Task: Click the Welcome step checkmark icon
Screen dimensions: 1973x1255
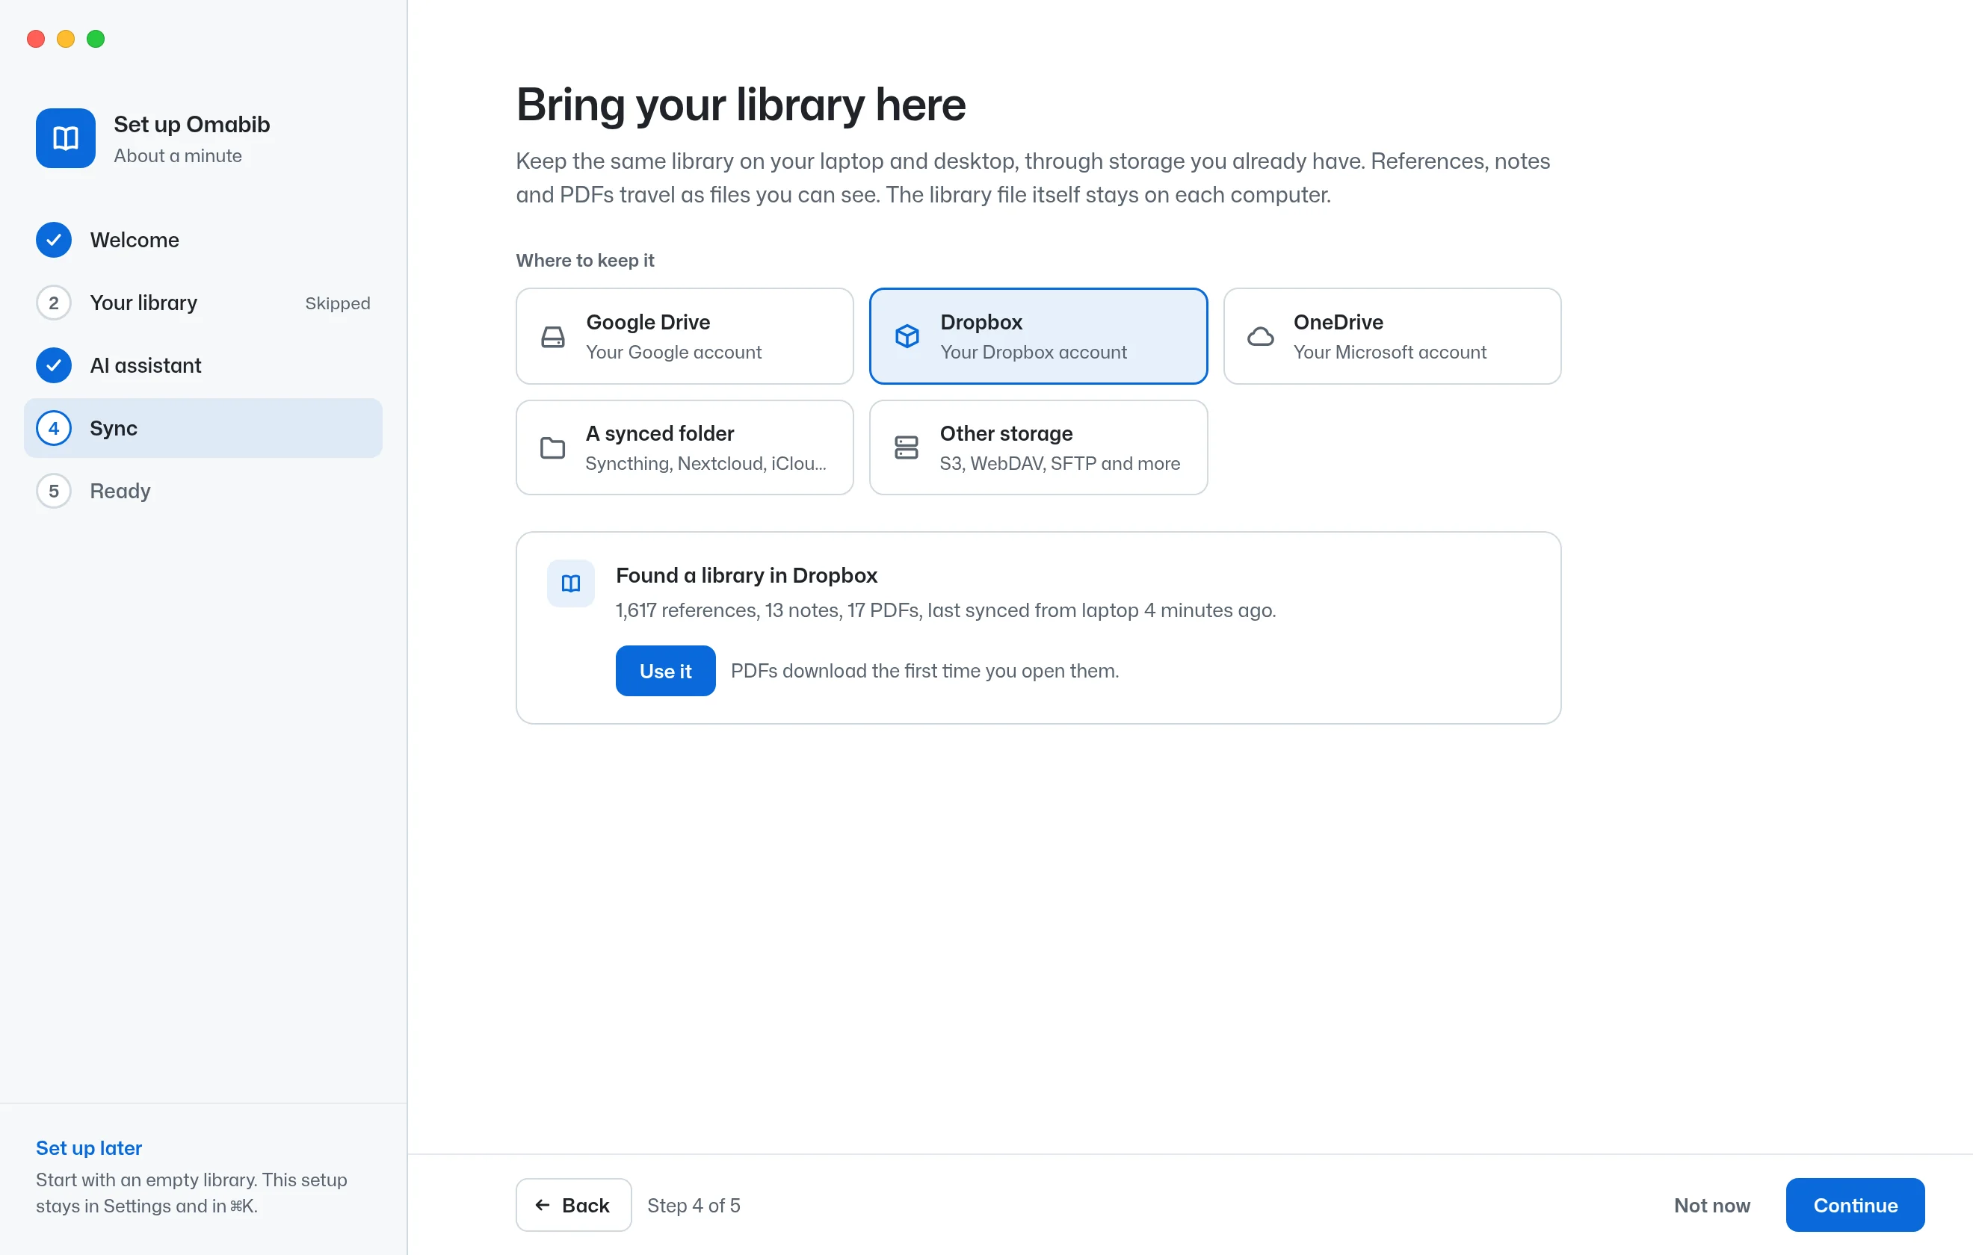Action: (53, 240)
